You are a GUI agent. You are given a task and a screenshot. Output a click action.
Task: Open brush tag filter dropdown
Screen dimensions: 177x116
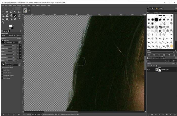[175, 11]
